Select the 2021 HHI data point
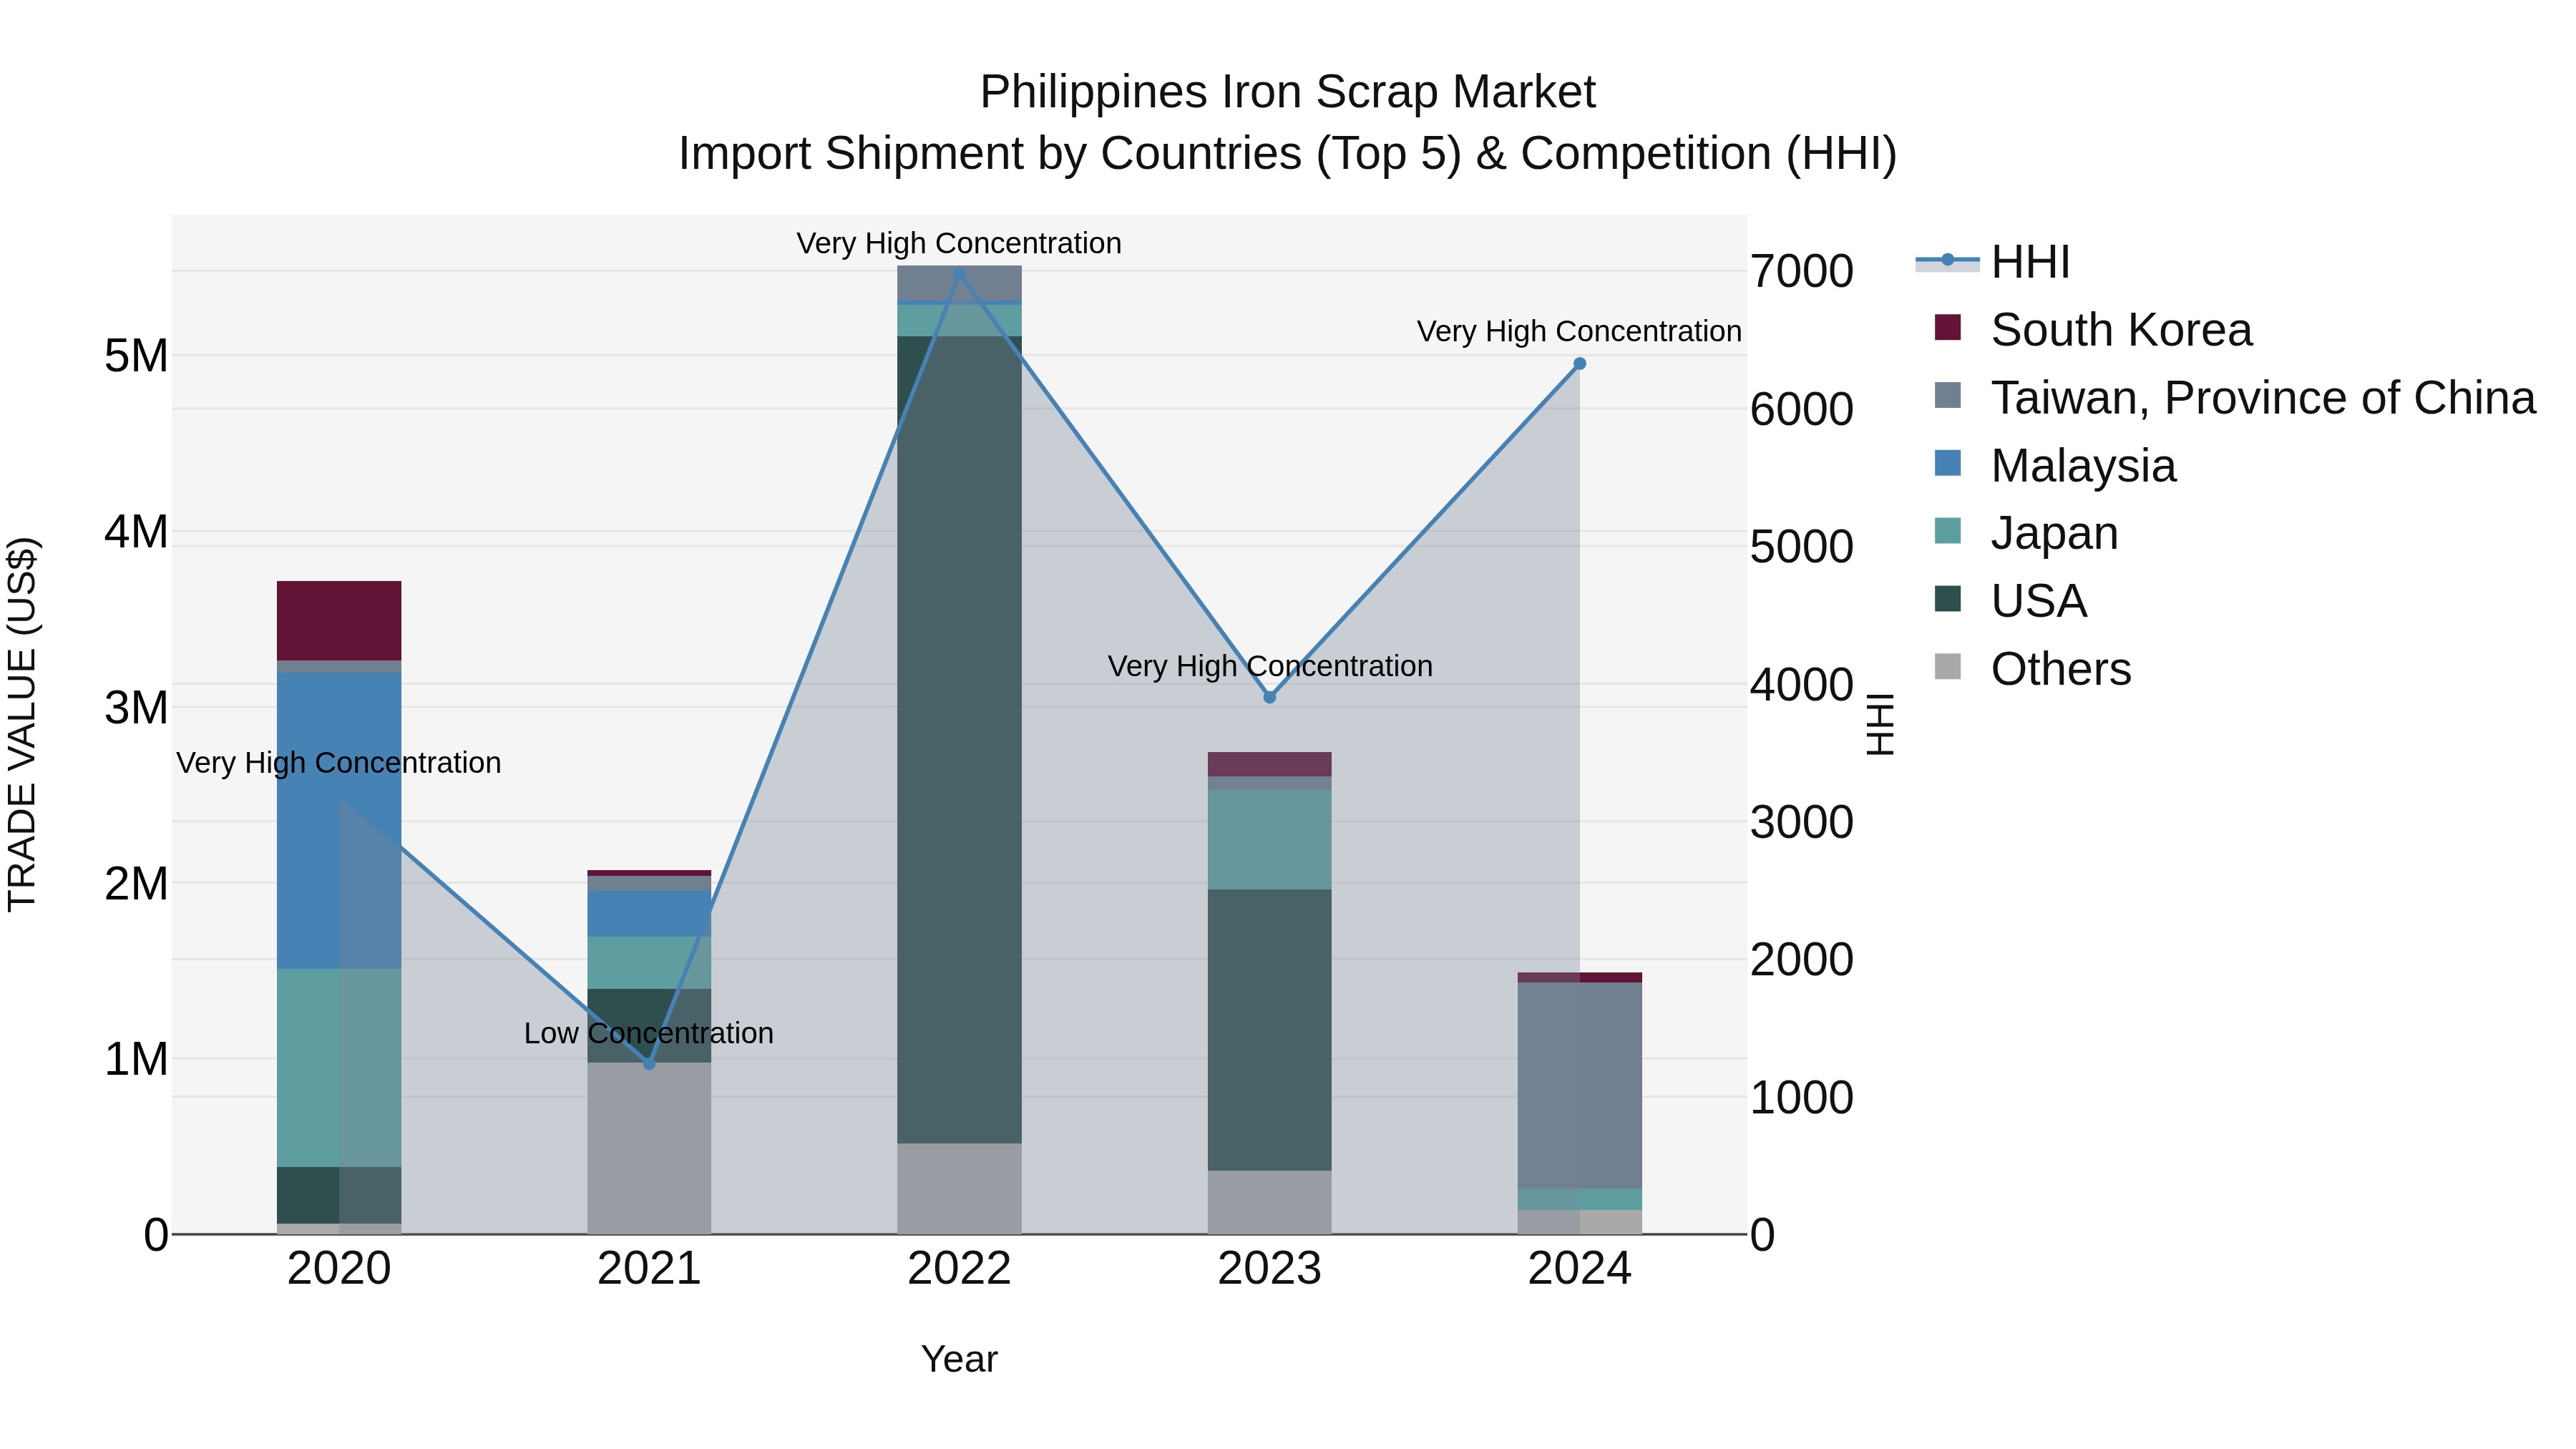The width and height of the screenshot is (2576, 1449). pyautogui.click(x=649, y=1064)
